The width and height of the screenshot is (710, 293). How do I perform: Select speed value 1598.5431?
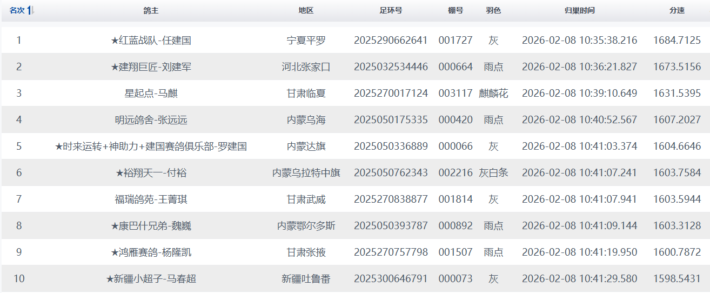(676, 279)
